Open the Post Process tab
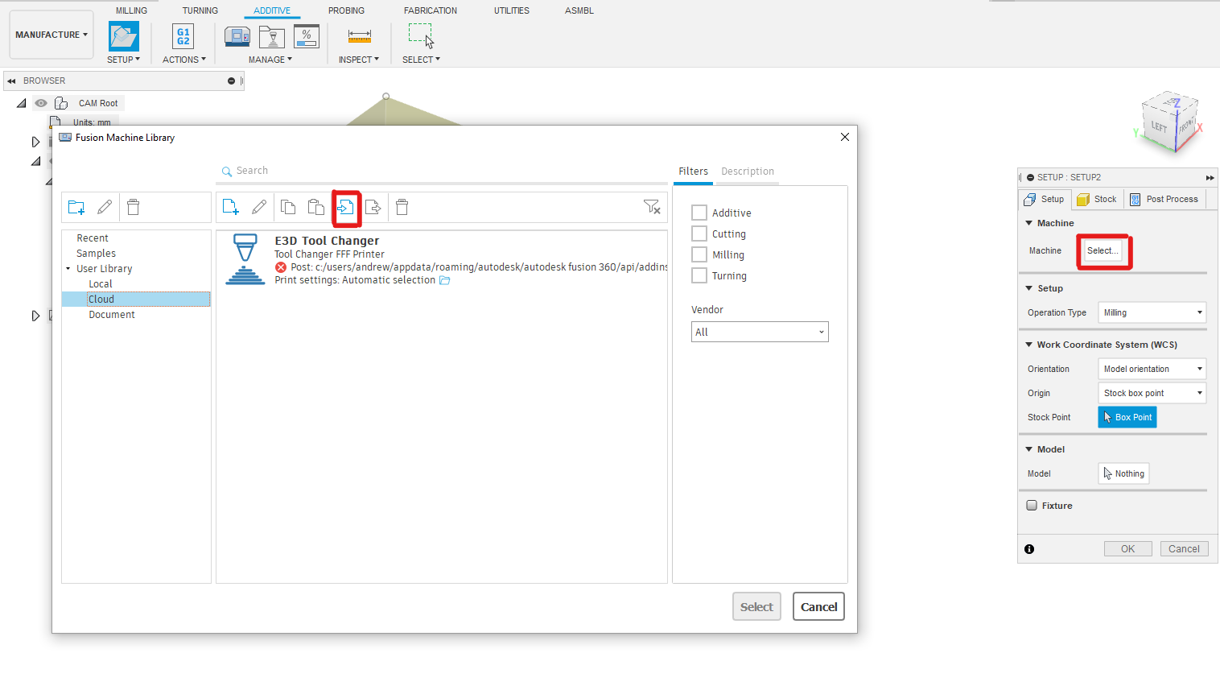This screenshot has width=1220, height=686. click(1164, 199)
